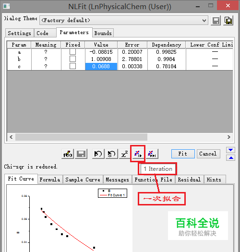Click error value 0.00338
Screen dimensions: 240x252
(x=132, y=66)
